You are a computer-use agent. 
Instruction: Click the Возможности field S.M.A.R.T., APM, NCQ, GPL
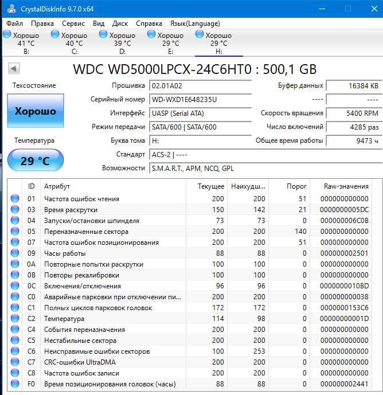(x=266, y=169)
